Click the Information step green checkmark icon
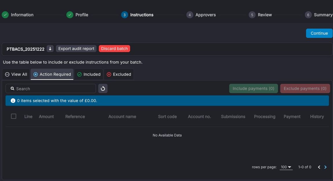 (5, 15)
